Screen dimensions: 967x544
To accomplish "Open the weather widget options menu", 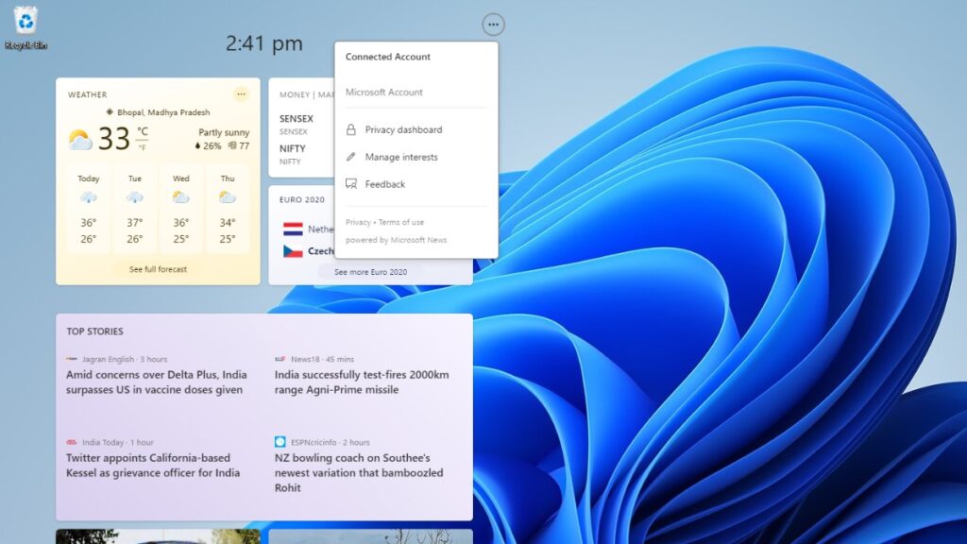I will click(241, 93).
